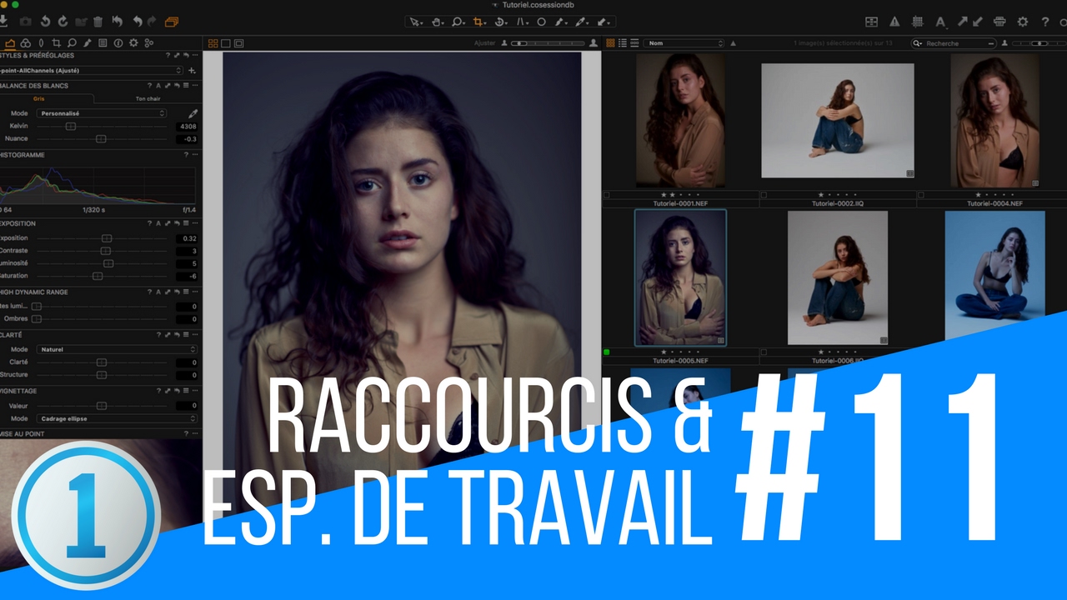Select the keystone tool
The width and height of the screenshot is (1067, 600).
(522, 22)
